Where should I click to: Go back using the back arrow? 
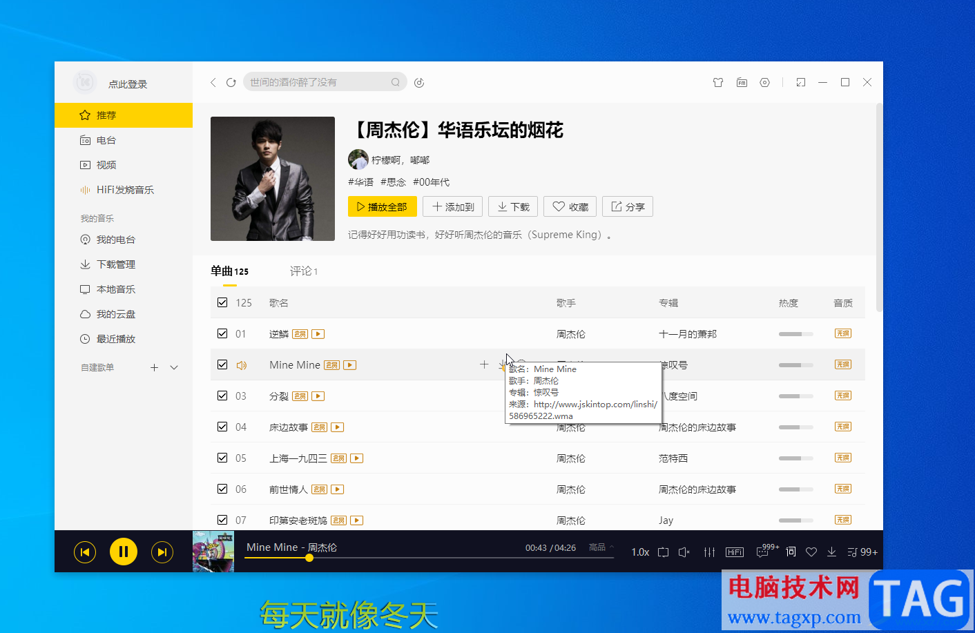(x=213, y=82)
